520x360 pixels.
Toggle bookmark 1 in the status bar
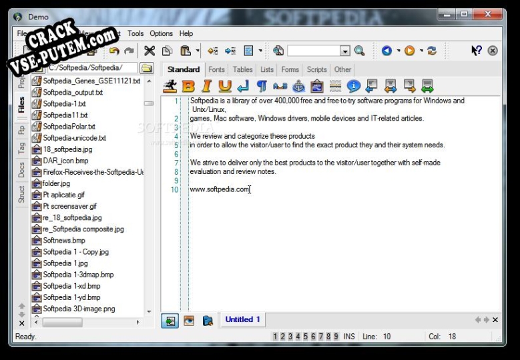click(275, 337)
